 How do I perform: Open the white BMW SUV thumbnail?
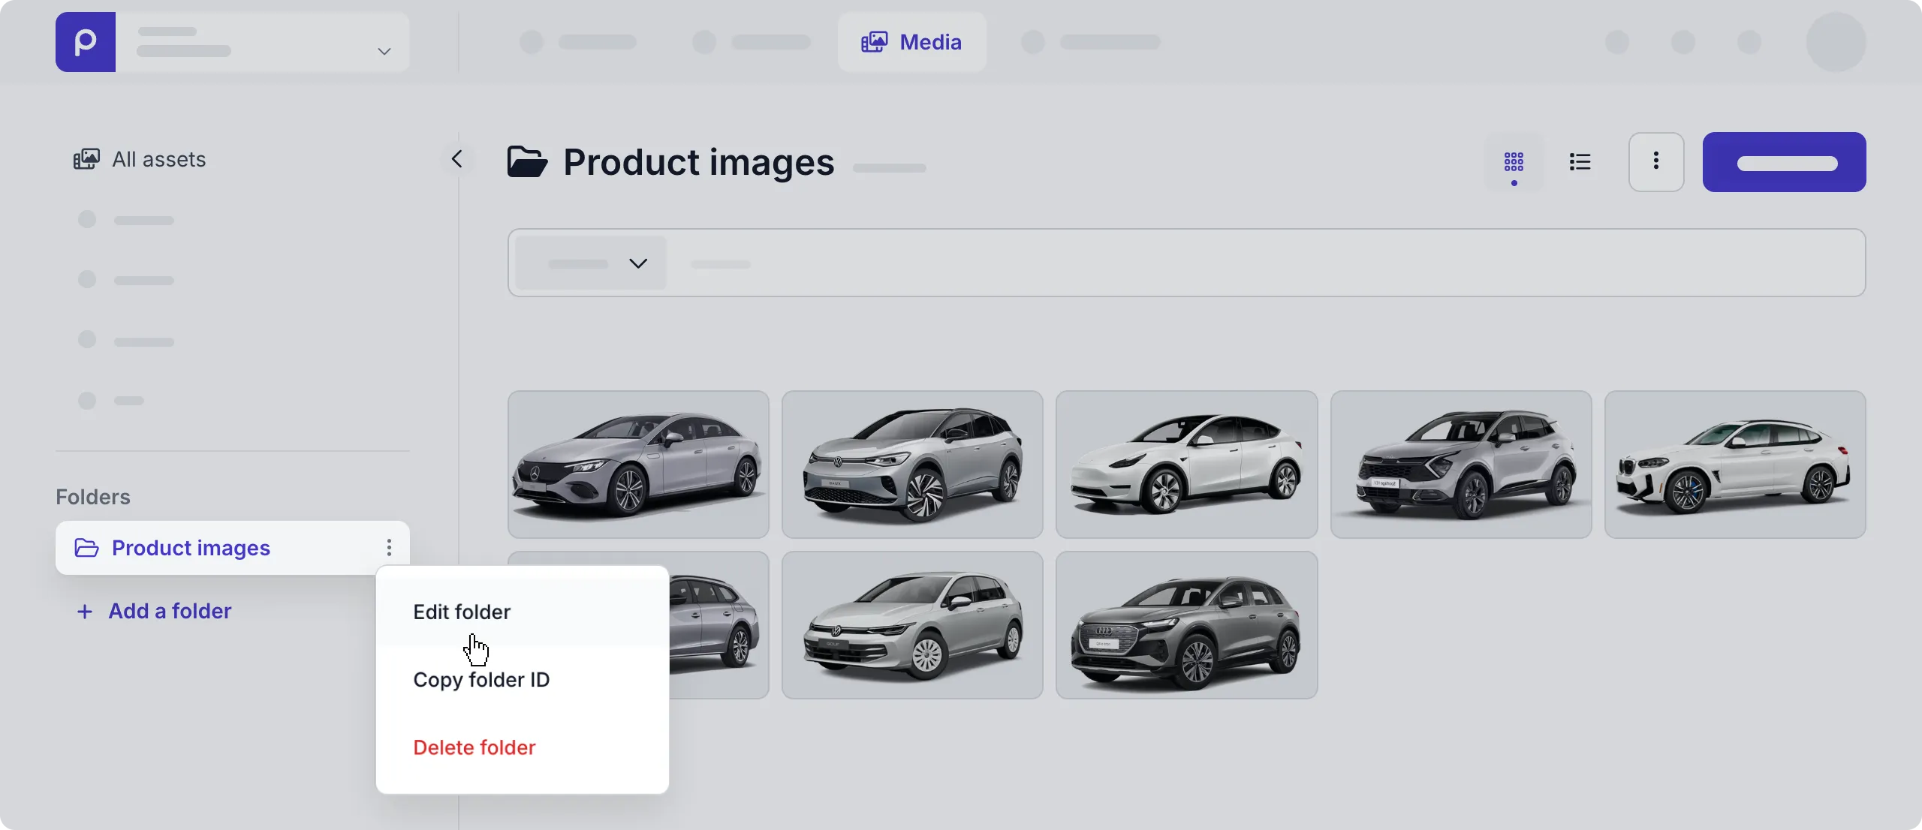(1735, 465)
